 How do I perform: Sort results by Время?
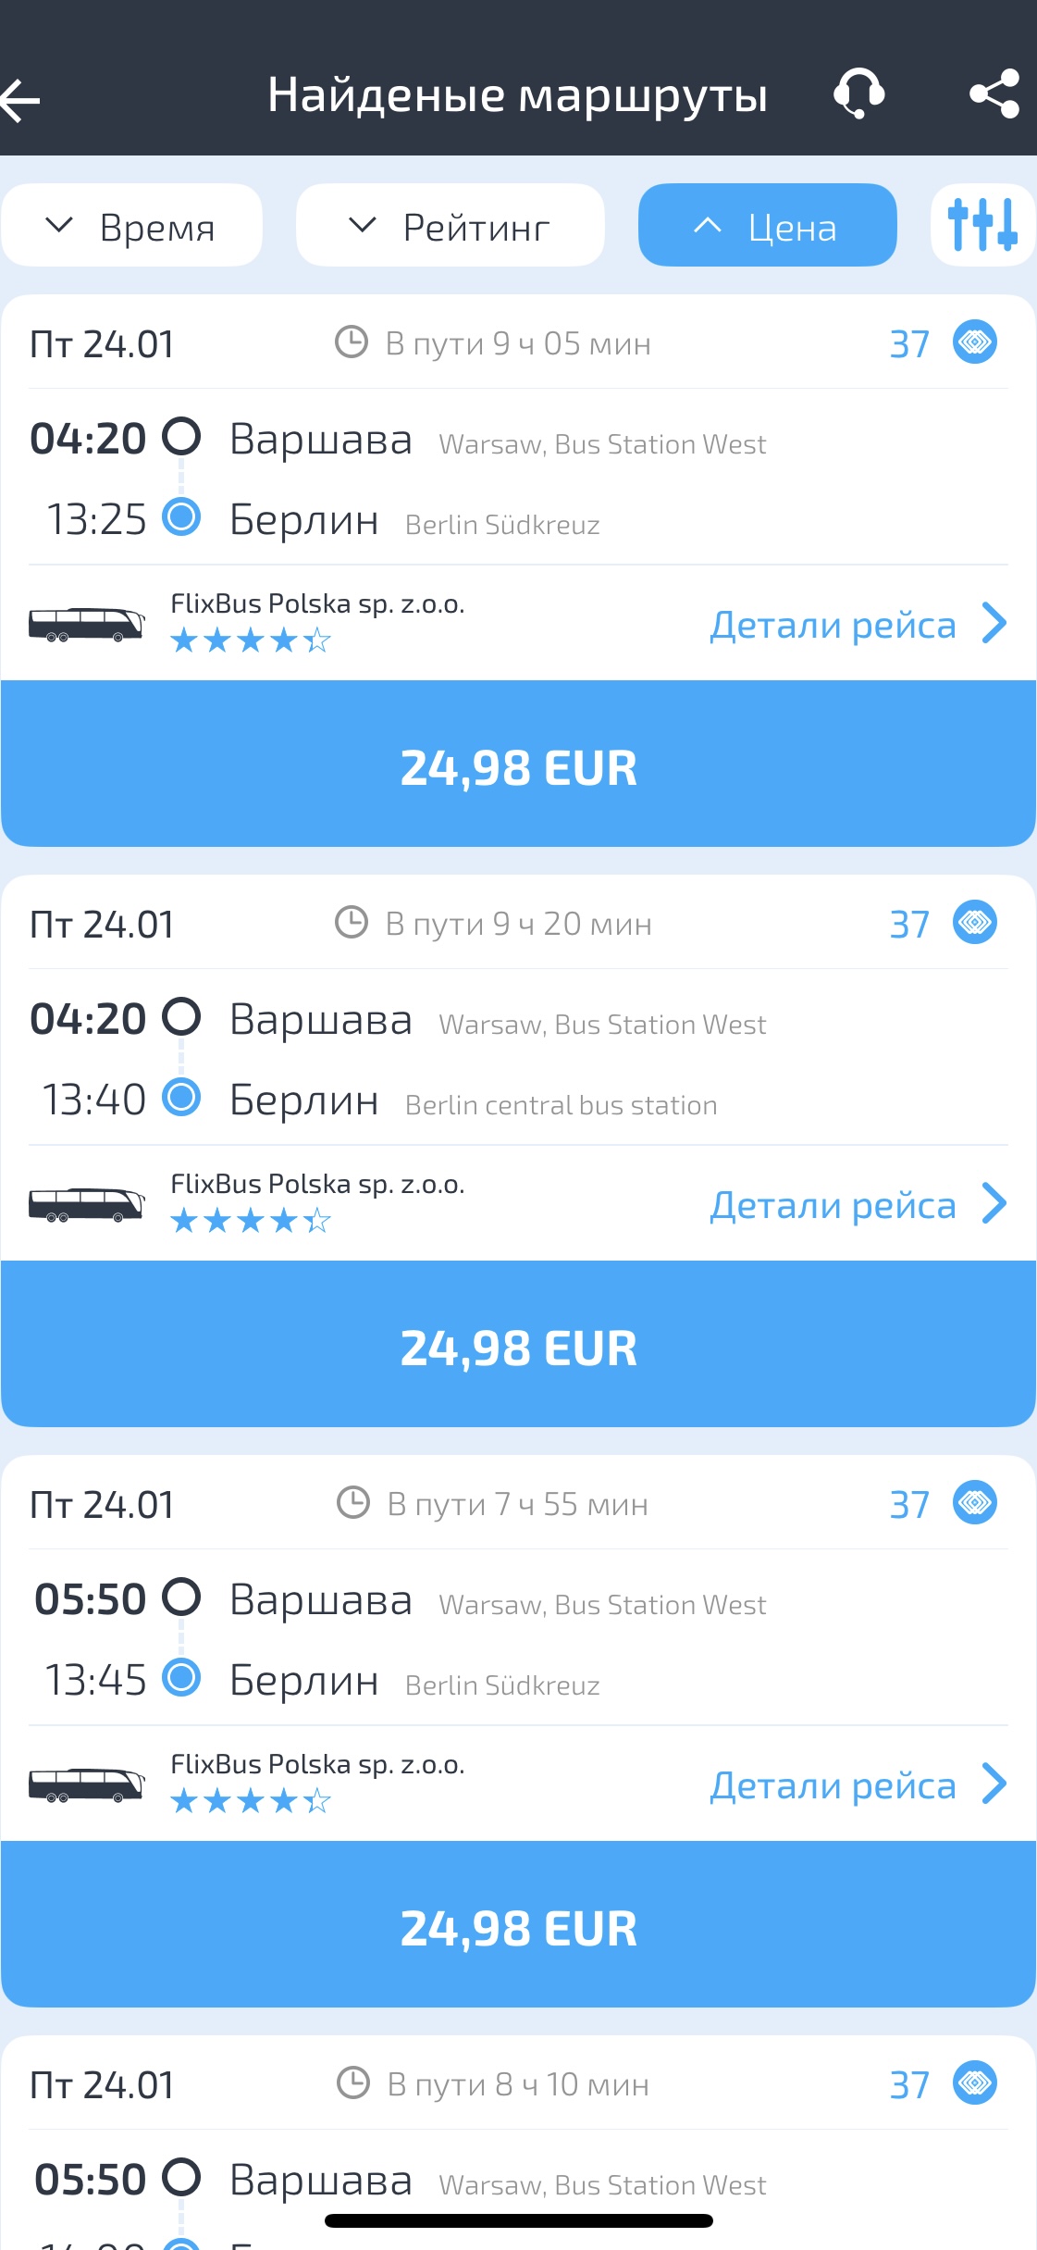point(132,226)
